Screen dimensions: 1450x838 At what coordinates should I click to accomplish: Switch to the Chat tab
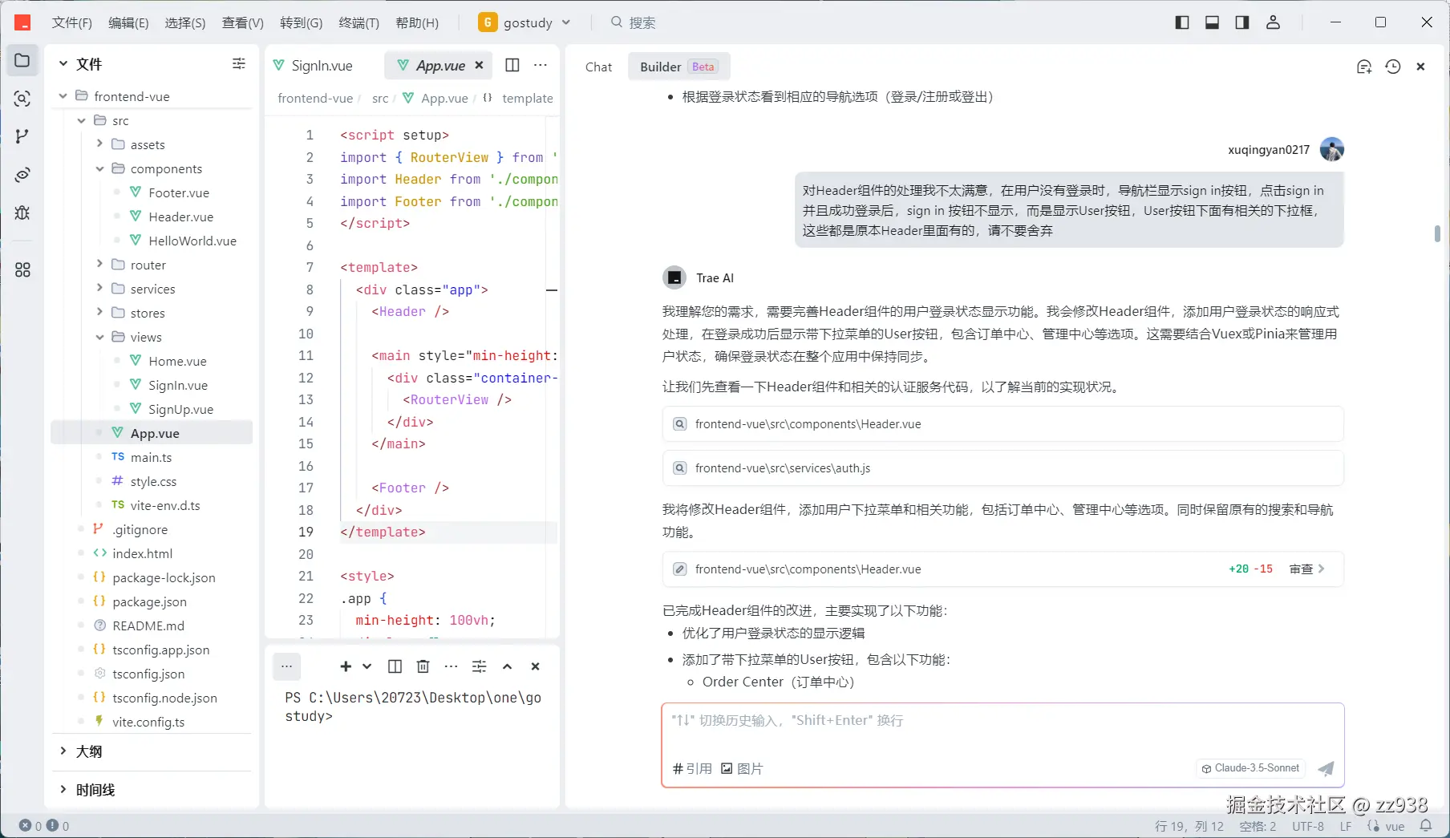click(x=598, y=67)
